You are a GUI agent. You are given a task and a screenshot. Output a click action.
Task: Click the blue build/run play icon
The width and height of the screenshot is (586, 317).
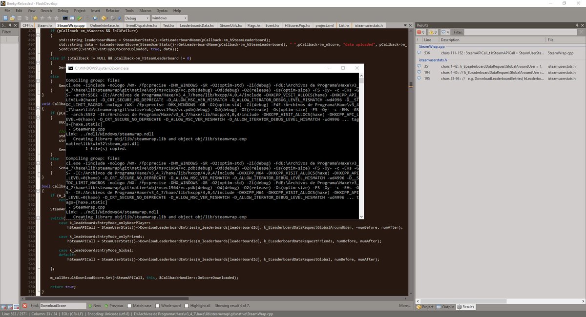click(119, 17)
